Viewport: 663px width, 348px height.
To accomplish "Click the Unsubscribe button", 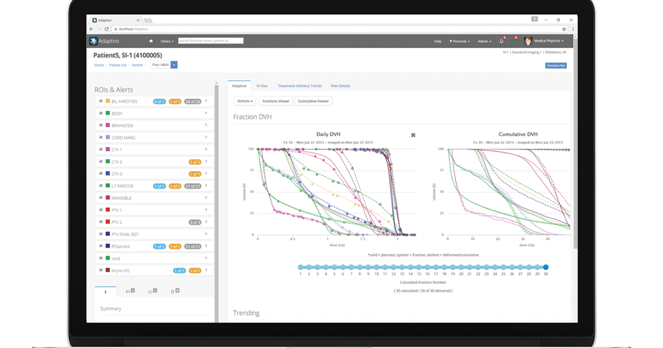I will click(x=556, y=66).
